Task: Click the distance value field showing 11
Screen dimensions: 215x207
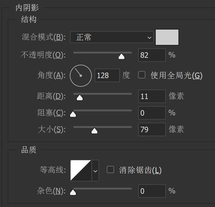Action: tap(152, 96)
